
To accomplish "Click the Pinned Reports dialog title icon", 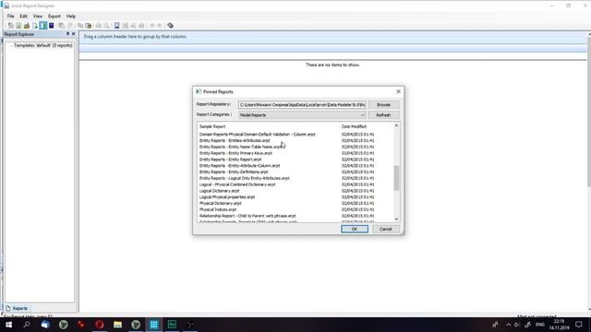I will [199, 91].
